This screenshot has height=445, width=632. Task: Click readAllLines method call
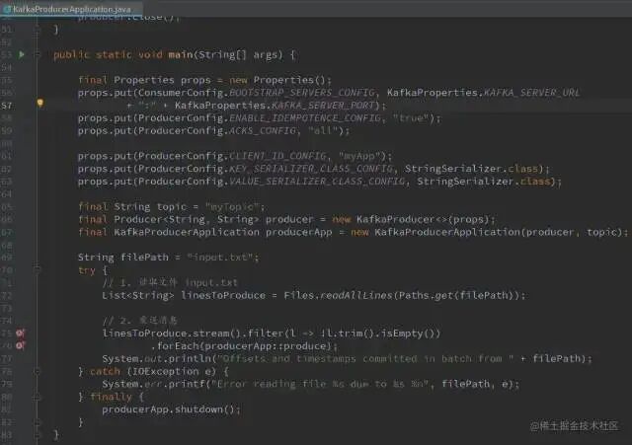tap(355, 295)
